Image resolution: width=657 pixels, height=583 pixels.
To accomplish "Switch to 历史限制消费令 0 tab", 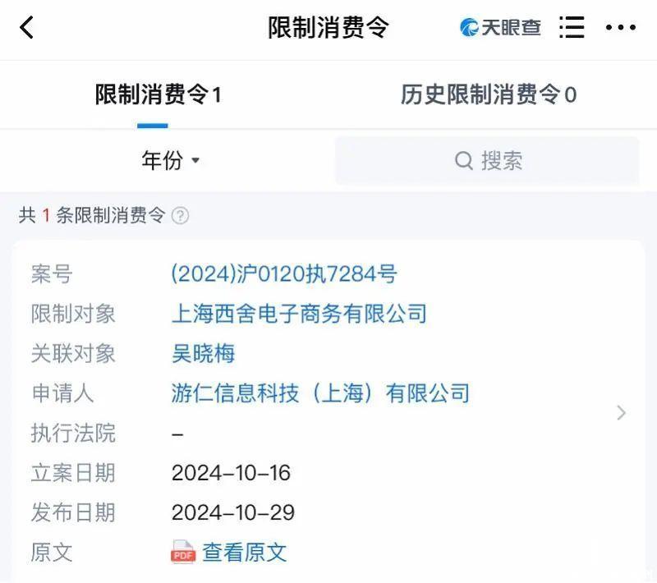I will pos(488,95).
